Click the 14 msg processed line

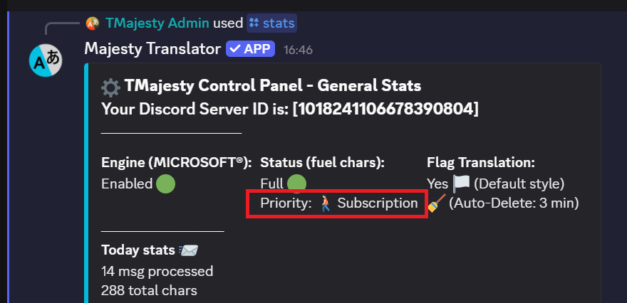click(157, 271)
